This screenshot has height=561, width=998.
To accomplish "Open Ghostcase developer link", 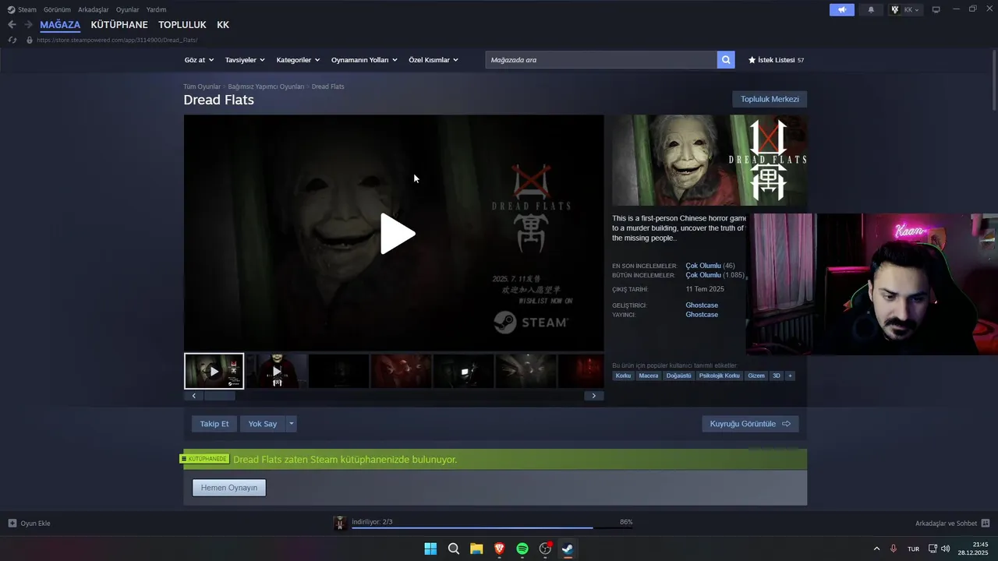I will tap(702, 305).
